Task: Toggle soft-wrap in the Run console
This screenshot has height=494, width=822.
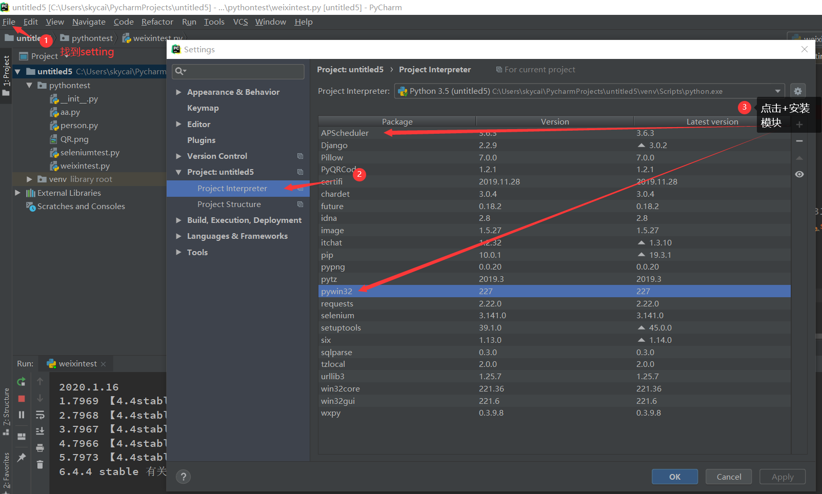Action: pyautogui.click(x=40, y=415)
